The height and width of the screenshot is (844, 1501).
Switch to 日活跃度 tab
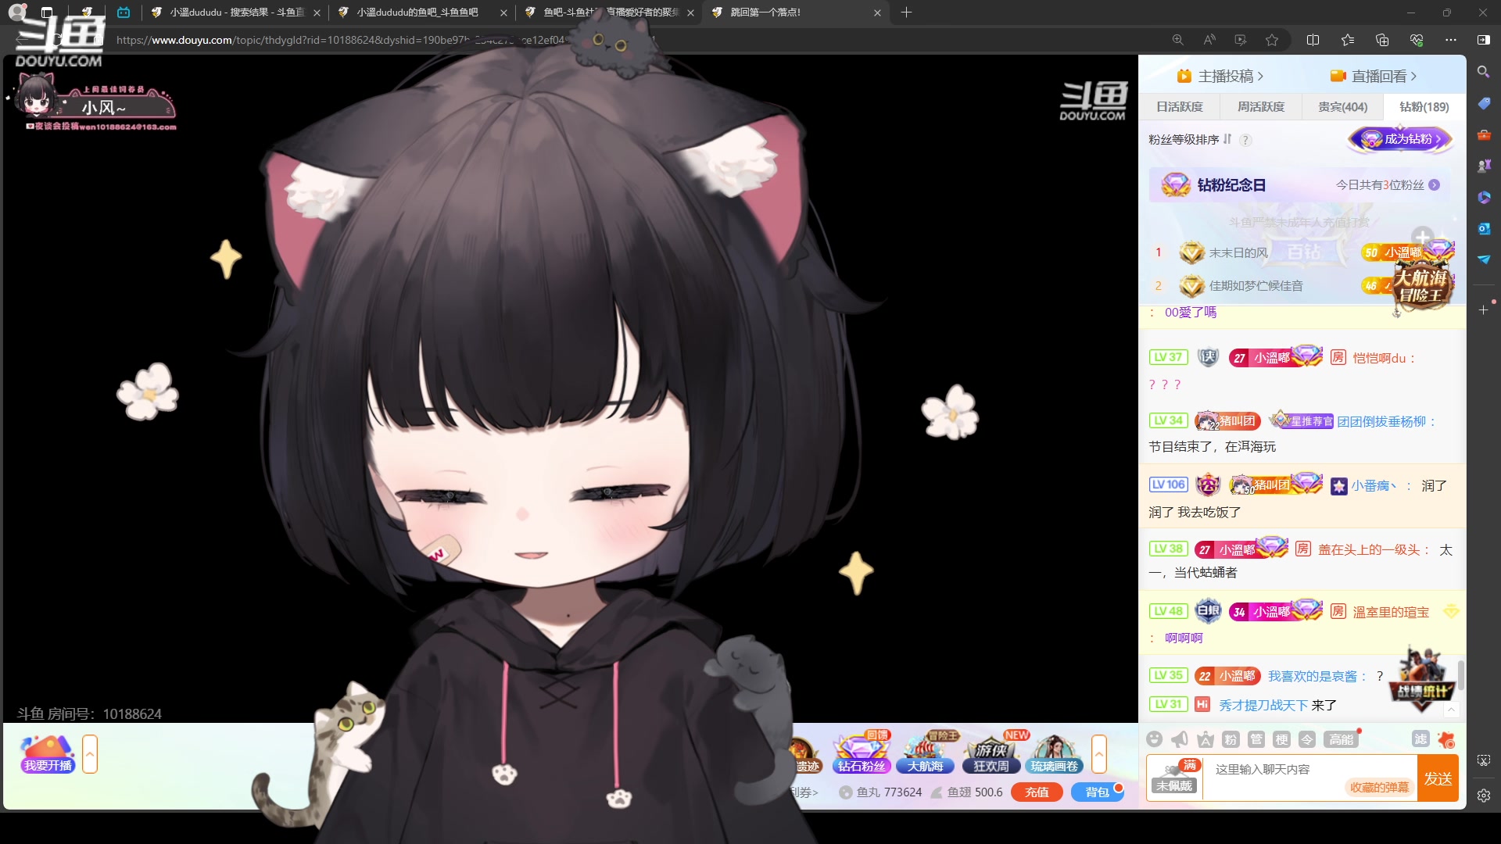[1180, 106]
